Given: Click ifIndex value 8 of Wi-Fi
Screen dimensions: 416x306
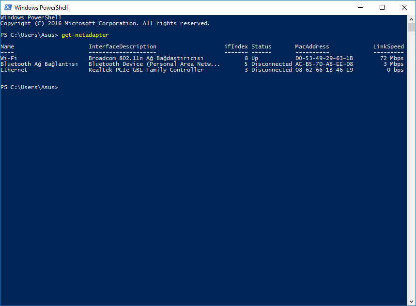Looking at the screenshot, I should click(246, 58).
